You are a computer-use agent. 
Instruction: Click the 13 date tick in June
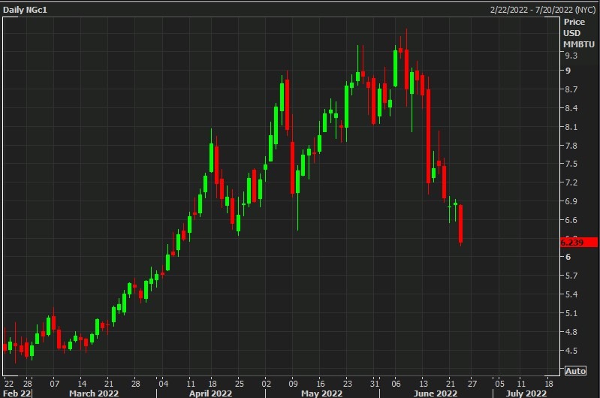424,384
